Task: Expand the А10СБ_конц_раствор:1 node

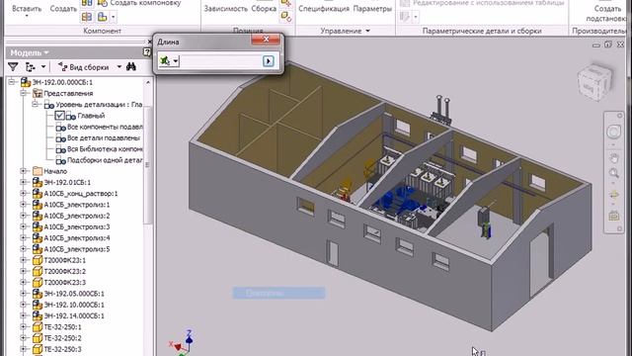Action: tap(24, 194)
